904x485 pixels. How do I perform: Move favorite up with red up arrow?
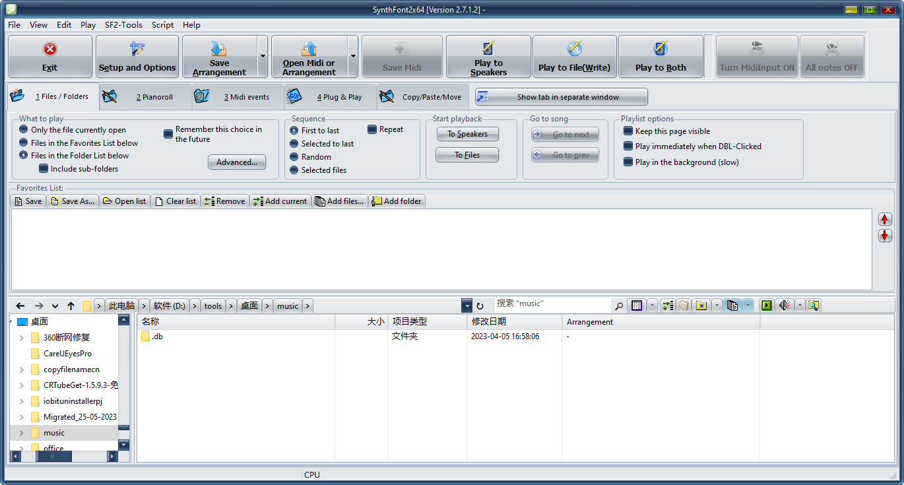tap(885, 219)
